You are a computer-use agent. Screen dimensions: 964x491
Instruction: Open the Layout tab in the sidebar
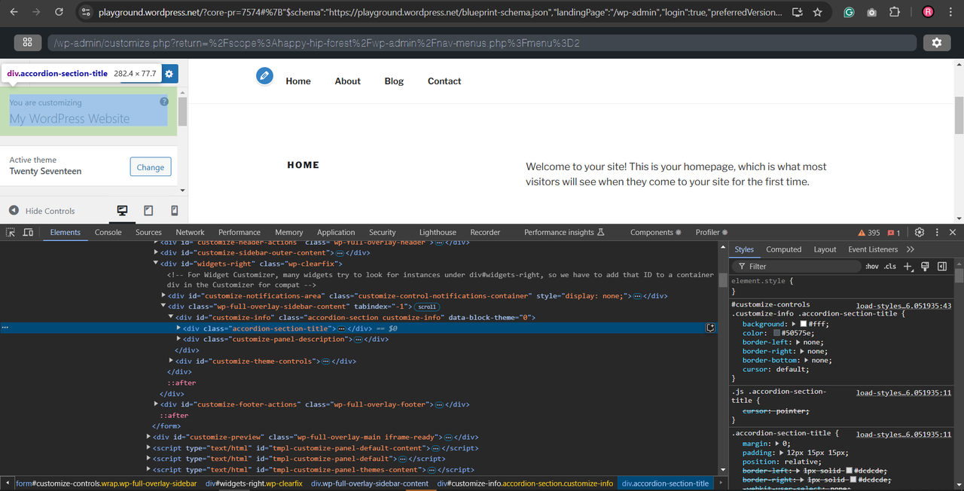(x=825, y=249)
